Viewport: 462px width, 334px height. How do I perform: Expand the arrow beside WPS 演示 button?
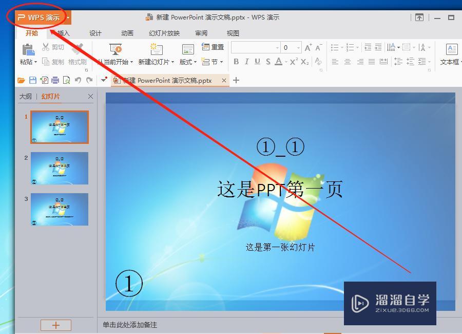[68, 17]
